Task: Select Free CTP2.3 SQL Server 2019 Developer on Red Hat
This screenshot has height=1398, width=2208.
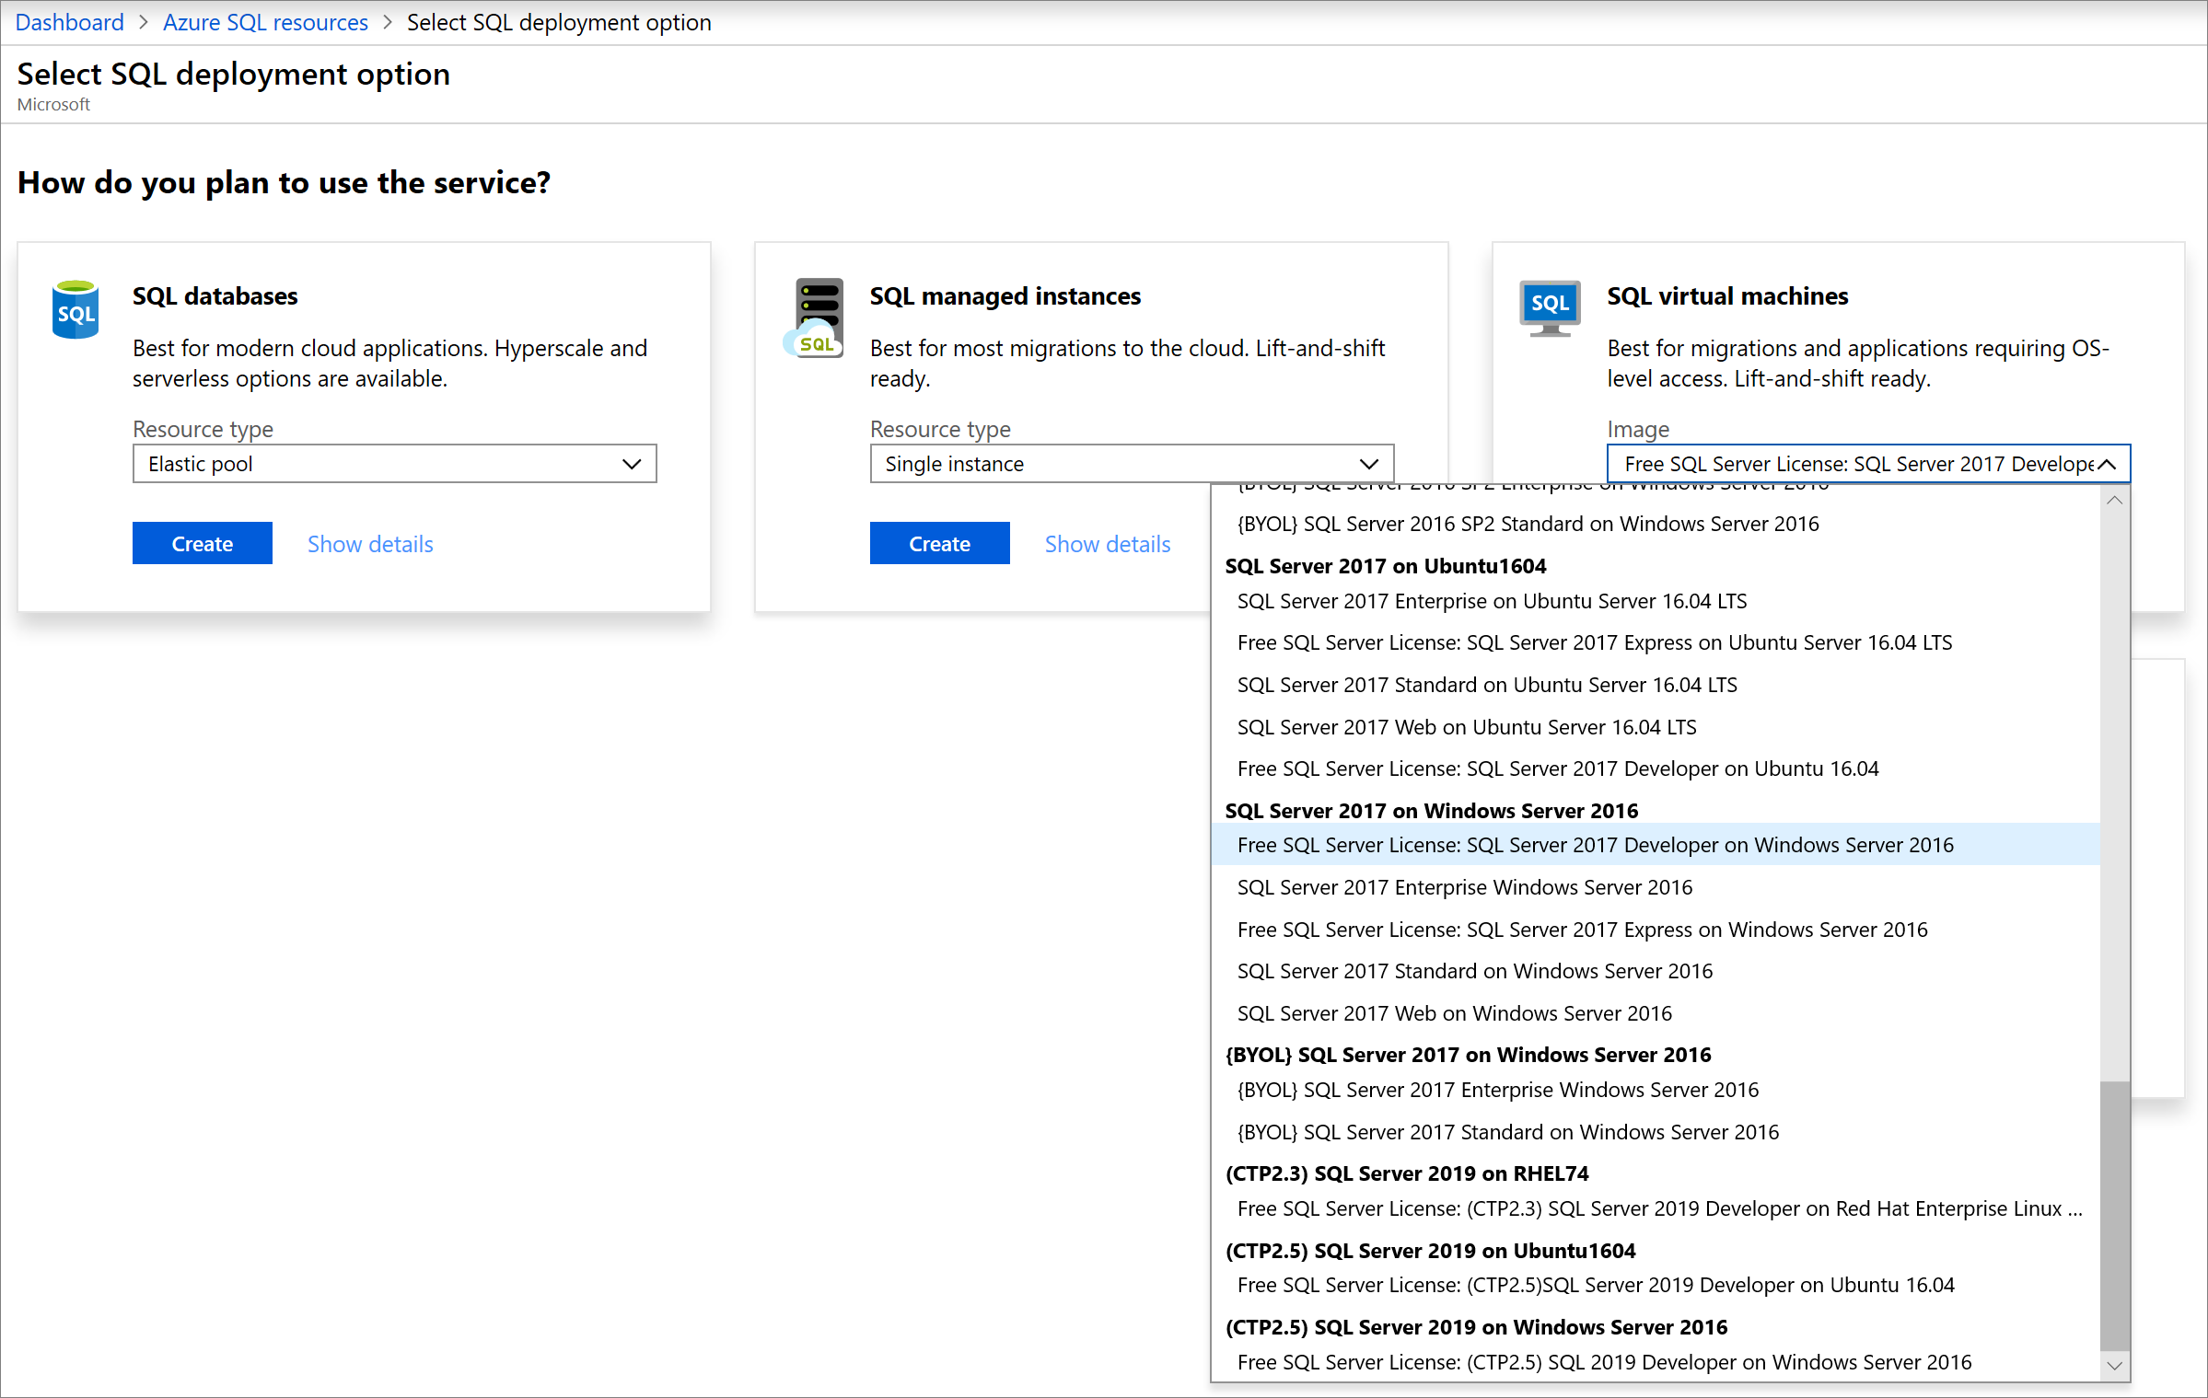Action: click(1656, 1209)
